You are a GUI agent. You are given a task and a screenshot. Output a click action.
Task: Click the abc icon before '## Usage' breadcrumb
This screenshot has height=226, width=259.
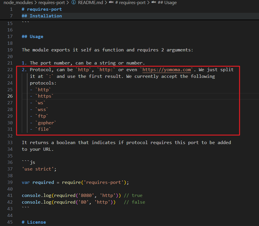point(154,2)
